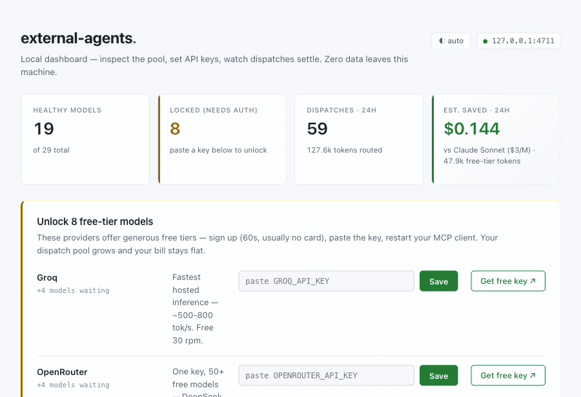
Task: Click "vs Claude Sonnet ($3/M)" text
Action: click(487, 150)
